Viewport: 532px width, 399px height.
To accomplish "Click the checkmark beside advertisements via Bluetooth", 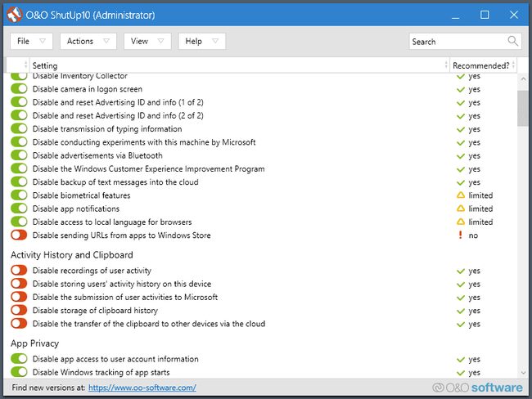I will 461,156.
